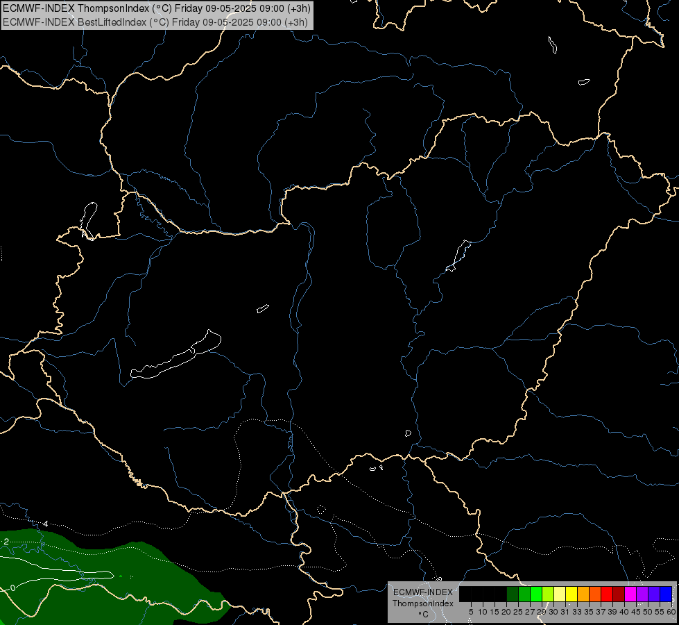The width and height of the screenshot is (679, 625).
Task: Click legend tick value 27
Action: tap(530, 612)
